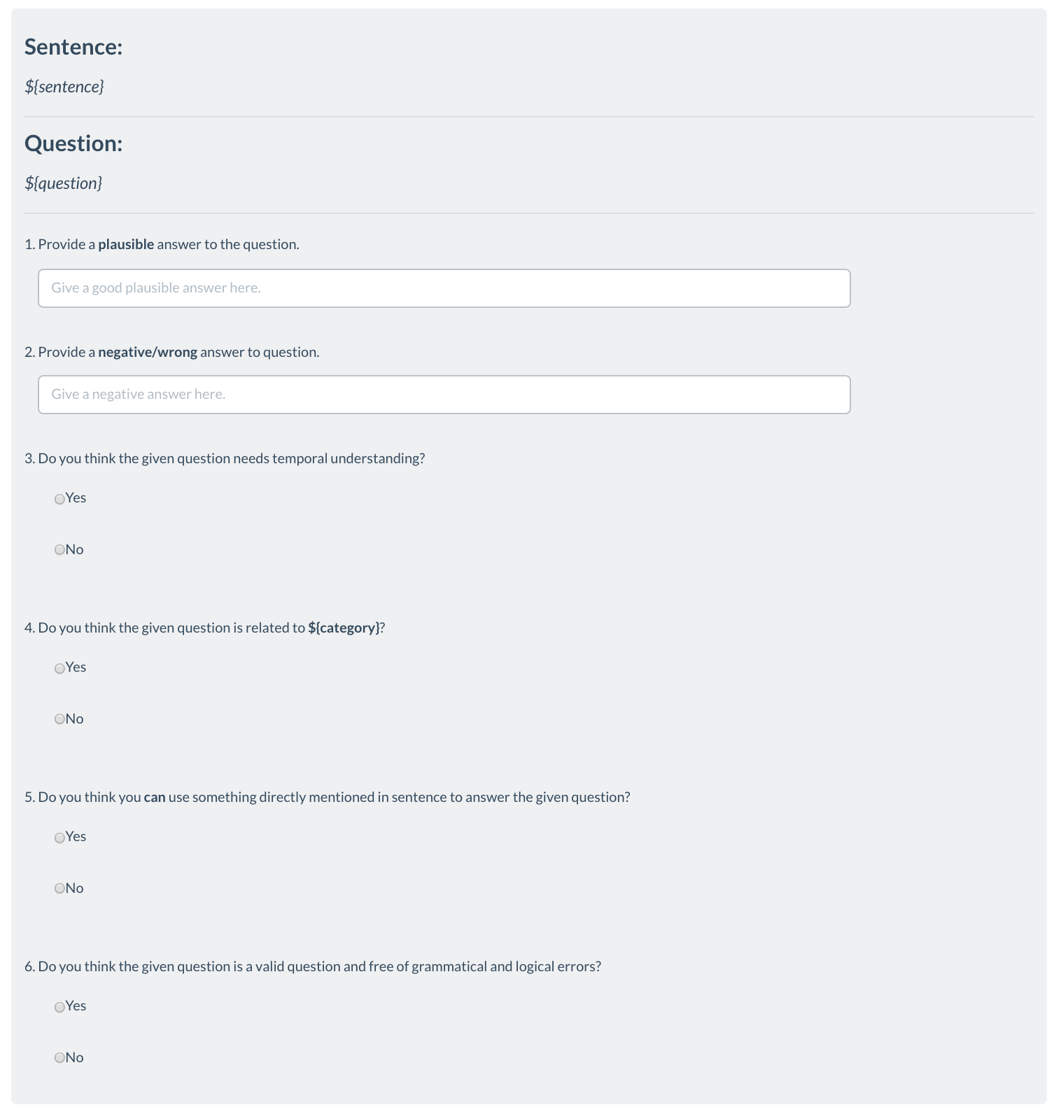1054x1114 pixels.
Task: Click the bold word "can" in question 5
Action: click(x=155, y=797)
